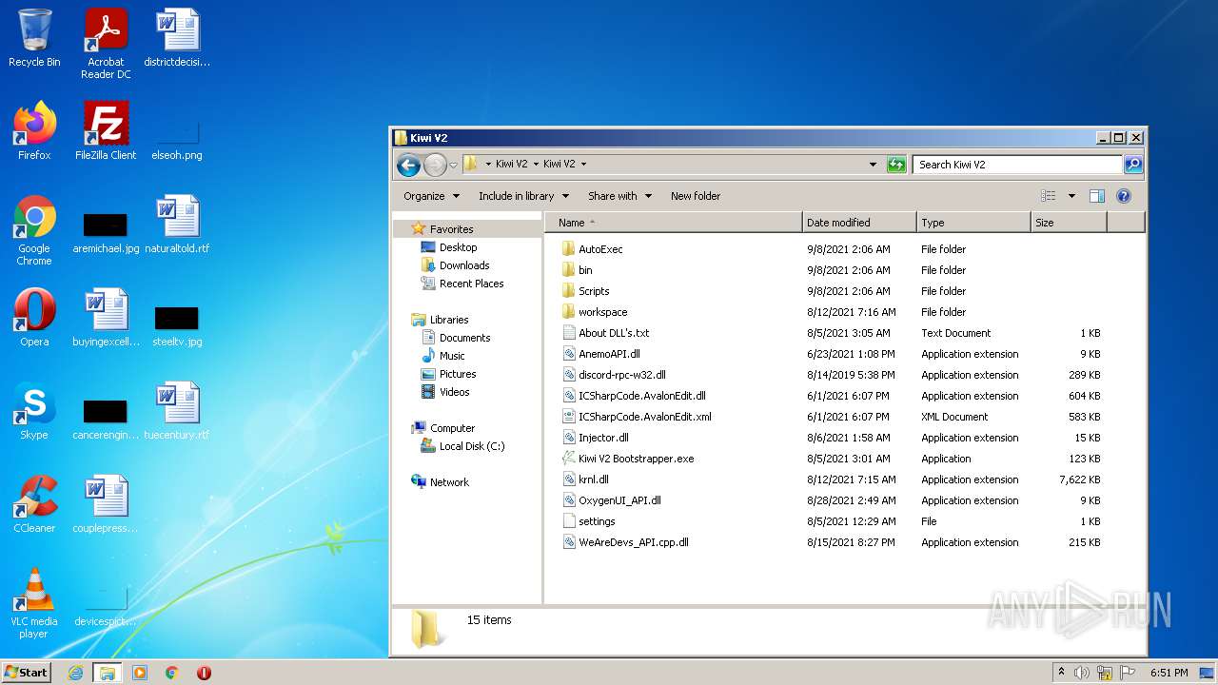Viewport: 1218px width, 685px height.
Task: Launch CCleaner desktop shortcut
Action: tap(34, 504)
